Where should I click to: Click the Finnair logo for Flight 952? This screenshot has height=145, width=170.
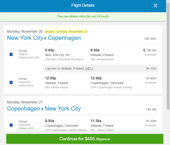(11, 125)
